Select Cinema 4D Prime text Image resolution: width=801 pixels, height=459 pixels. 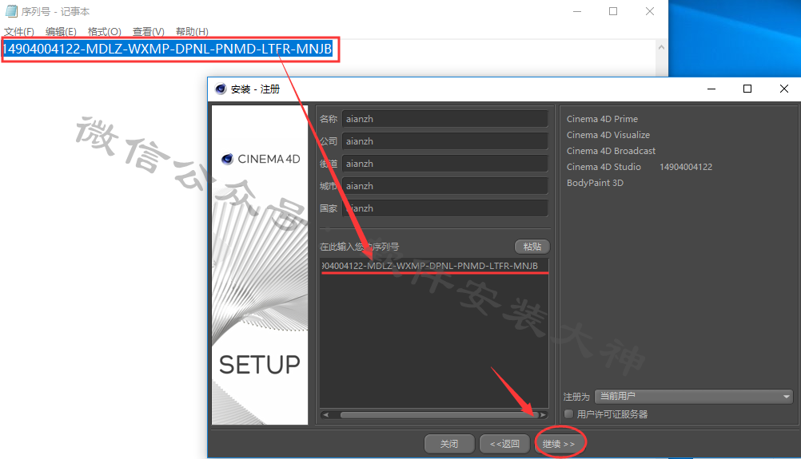pyautogui.click(x=602, y=119)
